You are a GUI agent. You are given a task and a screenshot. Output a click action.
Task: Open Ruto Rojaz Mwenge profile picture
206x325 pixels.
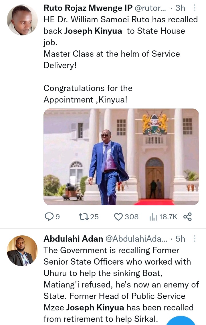point(22,20)
